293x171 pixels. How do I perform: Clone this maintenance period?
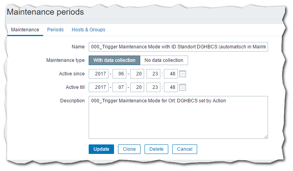tap(129, 149)
